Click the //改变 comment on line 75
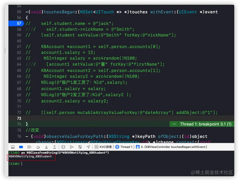This screenshot has width=239, height=181. coord(32,130)
